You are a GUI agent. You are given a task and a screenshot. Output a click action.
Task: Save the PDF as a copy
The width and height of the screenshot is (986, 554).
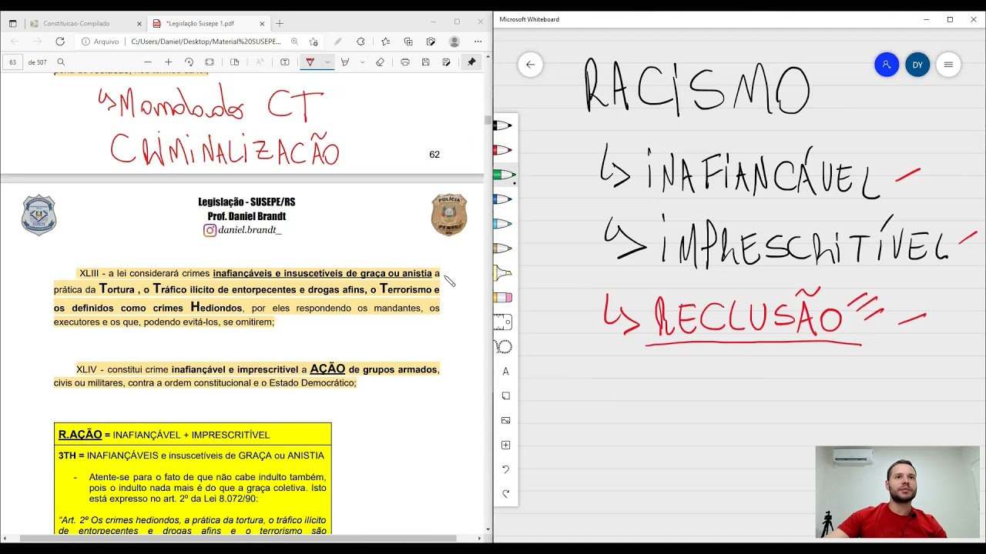(x=446, y=62)
